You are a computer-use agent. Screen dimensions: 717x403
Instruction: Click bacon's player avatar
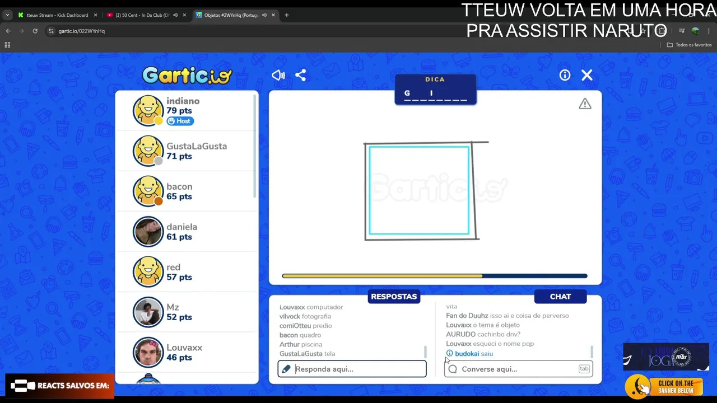148,191
